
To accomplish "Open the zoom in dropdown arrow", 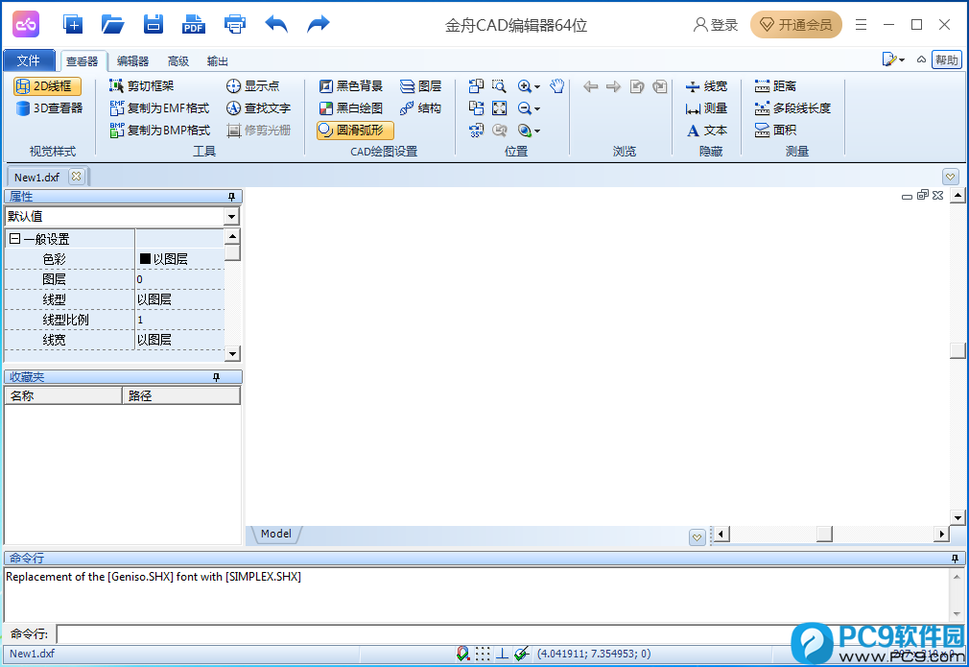I will tap(537, 86).
